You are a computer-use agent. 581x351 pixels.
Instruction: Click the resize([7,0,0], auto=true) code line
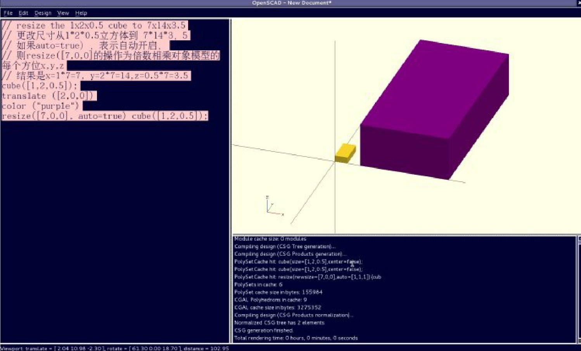point(105,116)
